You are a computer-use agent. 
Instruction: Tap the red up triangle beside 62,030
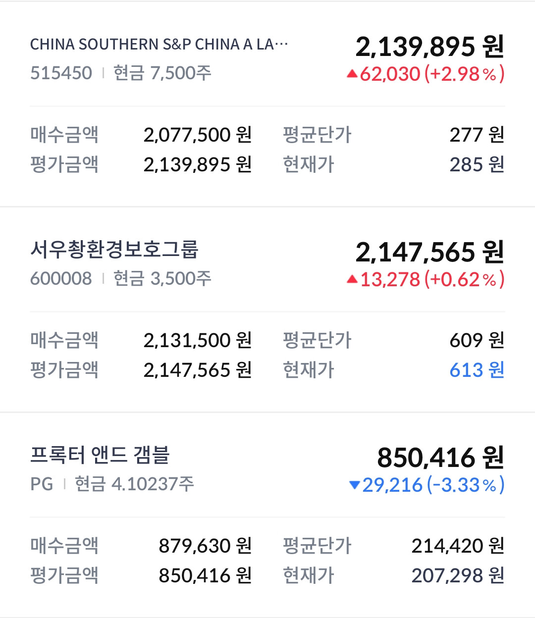tap(352, 74)
